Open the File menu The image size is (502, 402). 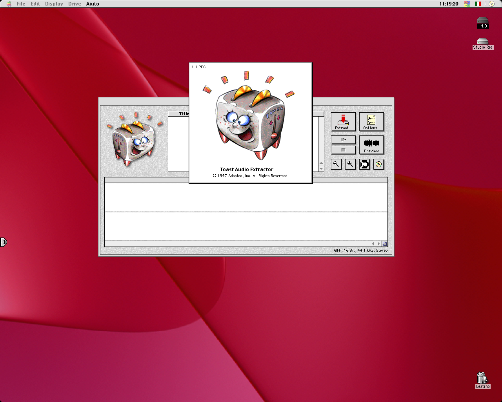coord(21,4)
